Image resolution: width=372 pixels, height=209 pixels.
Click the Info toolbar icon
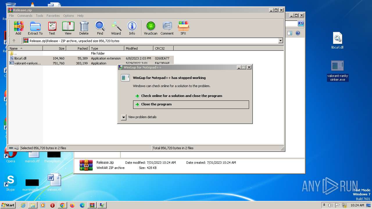[132, 28]
